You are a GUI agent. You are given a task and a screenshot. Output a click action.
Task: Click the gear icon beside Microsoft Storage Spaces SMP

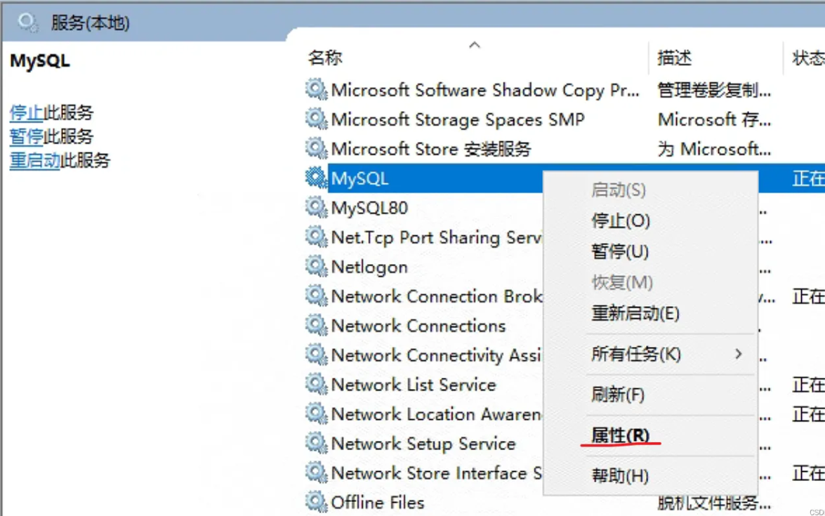(x=316, y=119)
